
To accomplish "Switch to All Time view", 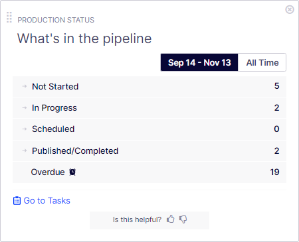I will 262,62.
